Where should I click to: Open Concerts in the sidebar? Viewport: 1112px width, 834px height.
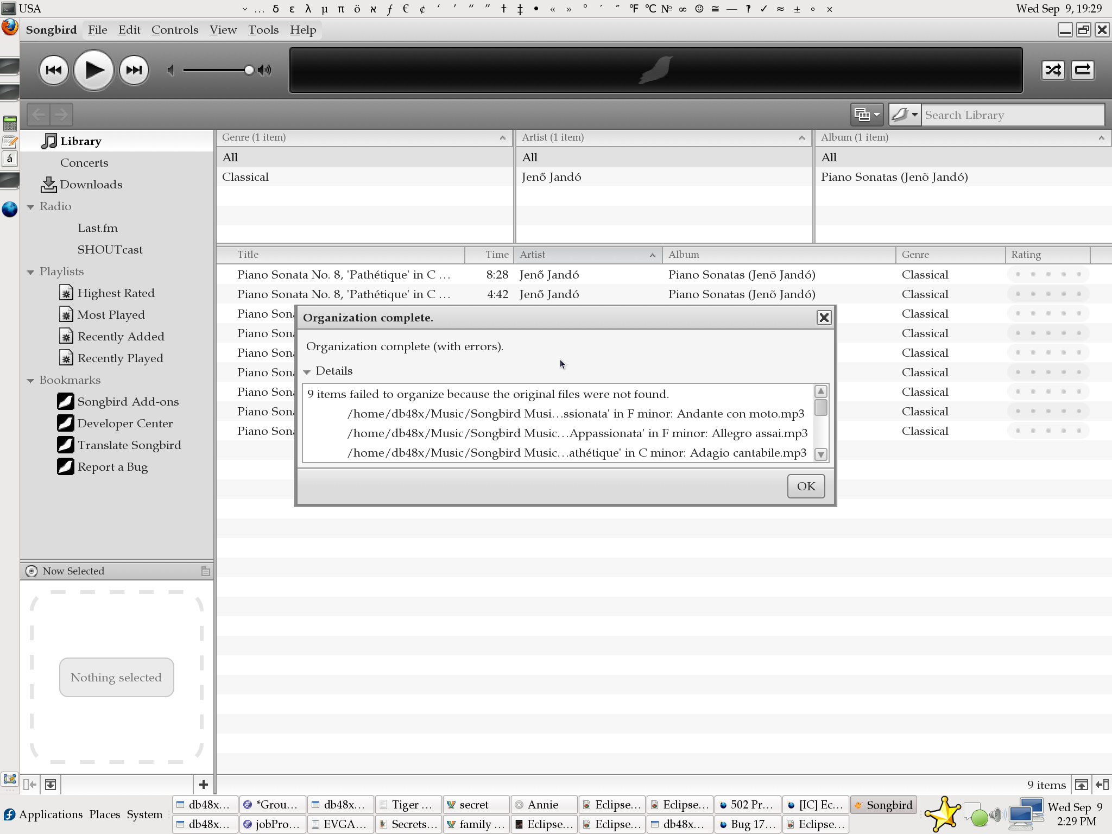[117, 162]
